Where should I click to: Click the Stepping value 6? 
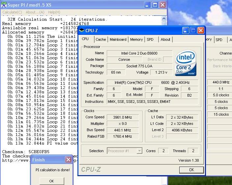(189, 89)
